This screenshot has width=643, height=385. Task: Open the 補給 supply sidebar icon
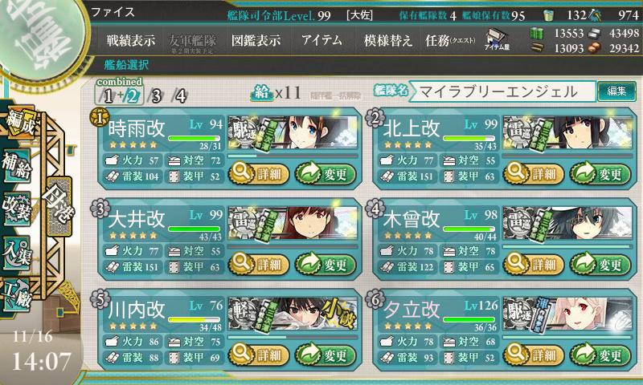point(17,166)
